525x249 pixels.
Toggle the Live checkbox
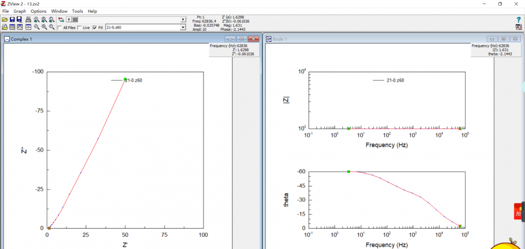click(x=80, y=27)
